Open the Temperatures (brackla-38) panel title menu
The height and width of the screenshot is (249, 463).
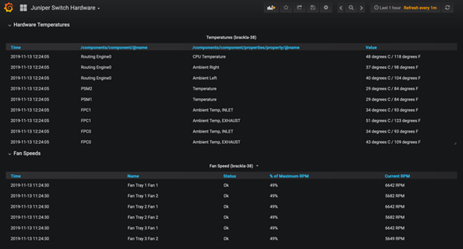[232, 37]
